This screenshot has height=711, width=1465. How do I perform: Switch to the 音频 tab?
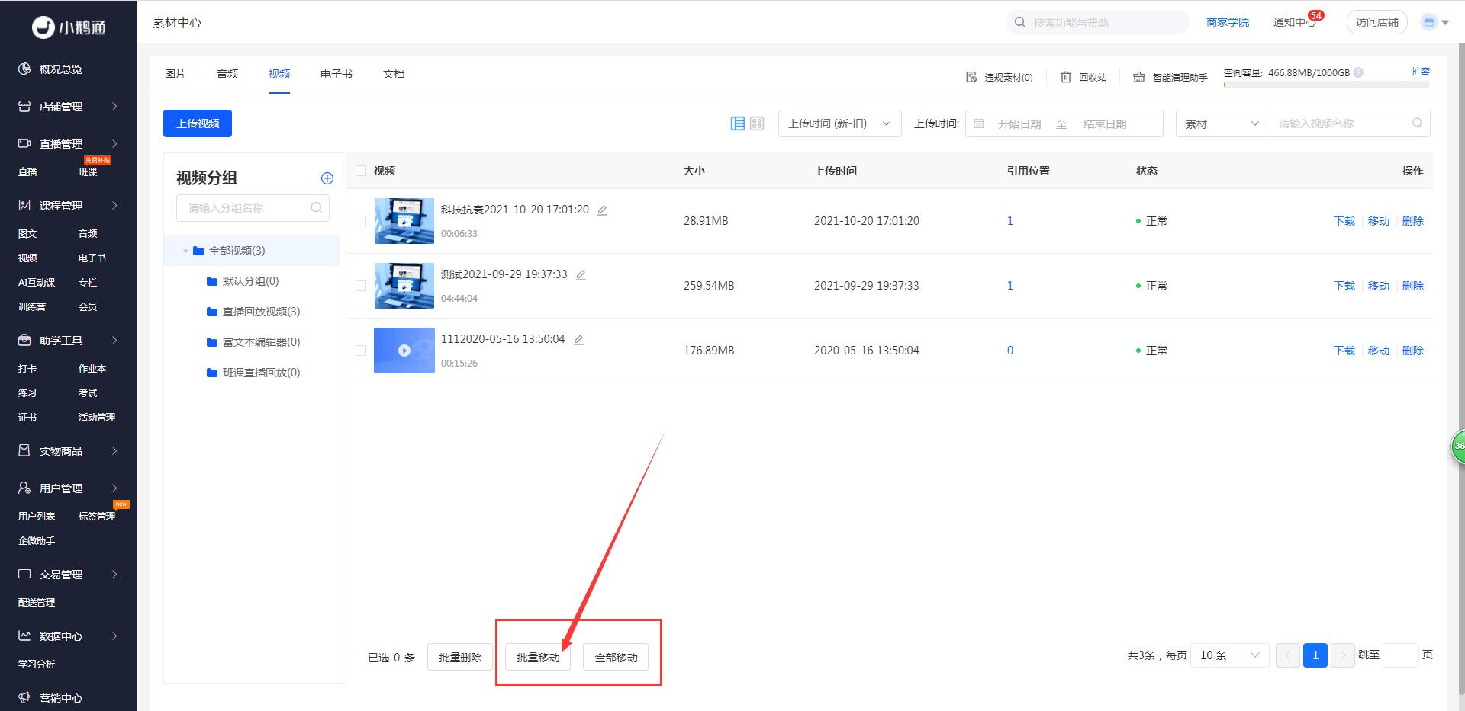click(227, 74)
